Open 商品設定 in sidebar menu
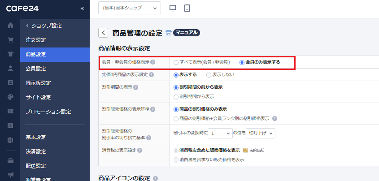 55,55
